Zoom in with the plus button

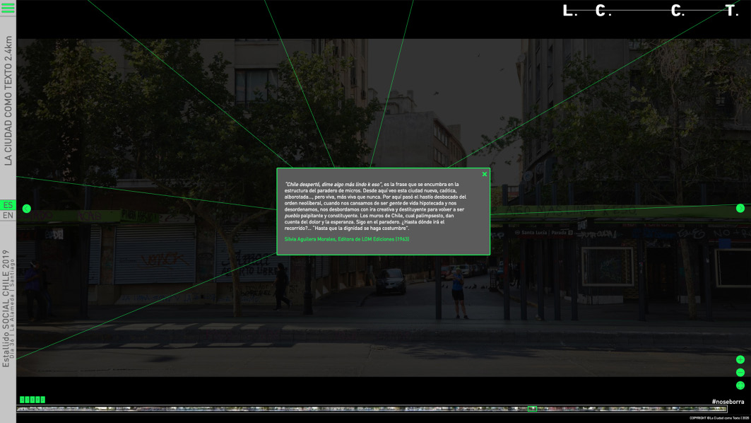coord(740,359)
